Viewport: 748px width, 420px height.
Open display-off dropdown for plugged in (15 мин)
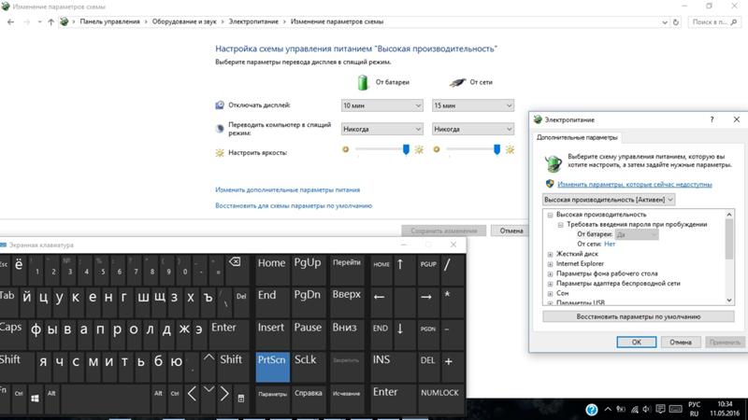click(473, 105)
